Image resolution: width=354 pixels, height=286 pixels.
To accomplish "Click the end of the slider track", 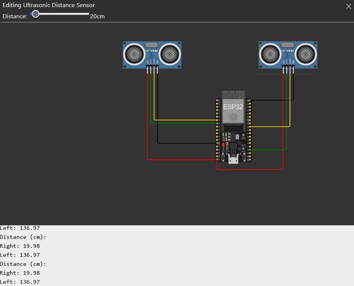I will pyautogui.click(x=88, y=13).
